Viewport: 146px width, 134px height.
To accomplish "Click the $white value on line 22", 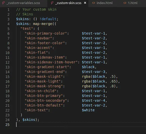I will pos(88,110).
